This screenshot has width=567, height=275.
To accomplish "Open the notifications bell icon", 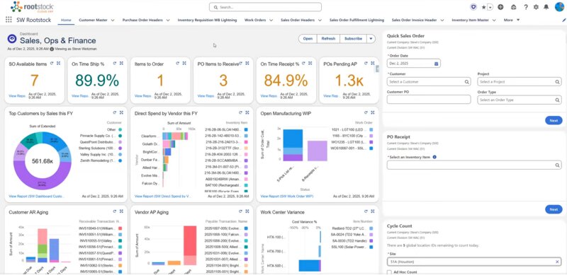I will click(x=546, y=7).
